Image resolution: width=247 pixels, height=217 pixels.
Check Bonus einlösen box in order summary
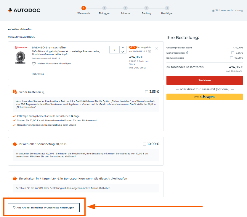coord(232,58)
